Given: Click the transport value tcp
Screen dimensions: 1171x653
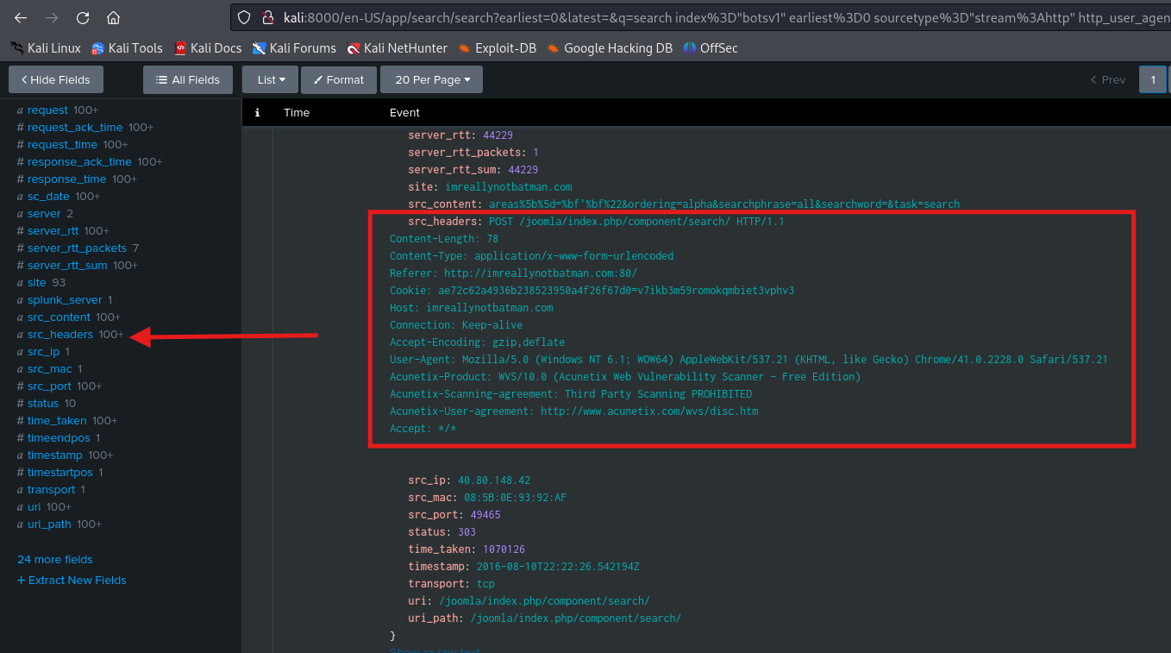Looking at the screenshot, I should point(485,584).
